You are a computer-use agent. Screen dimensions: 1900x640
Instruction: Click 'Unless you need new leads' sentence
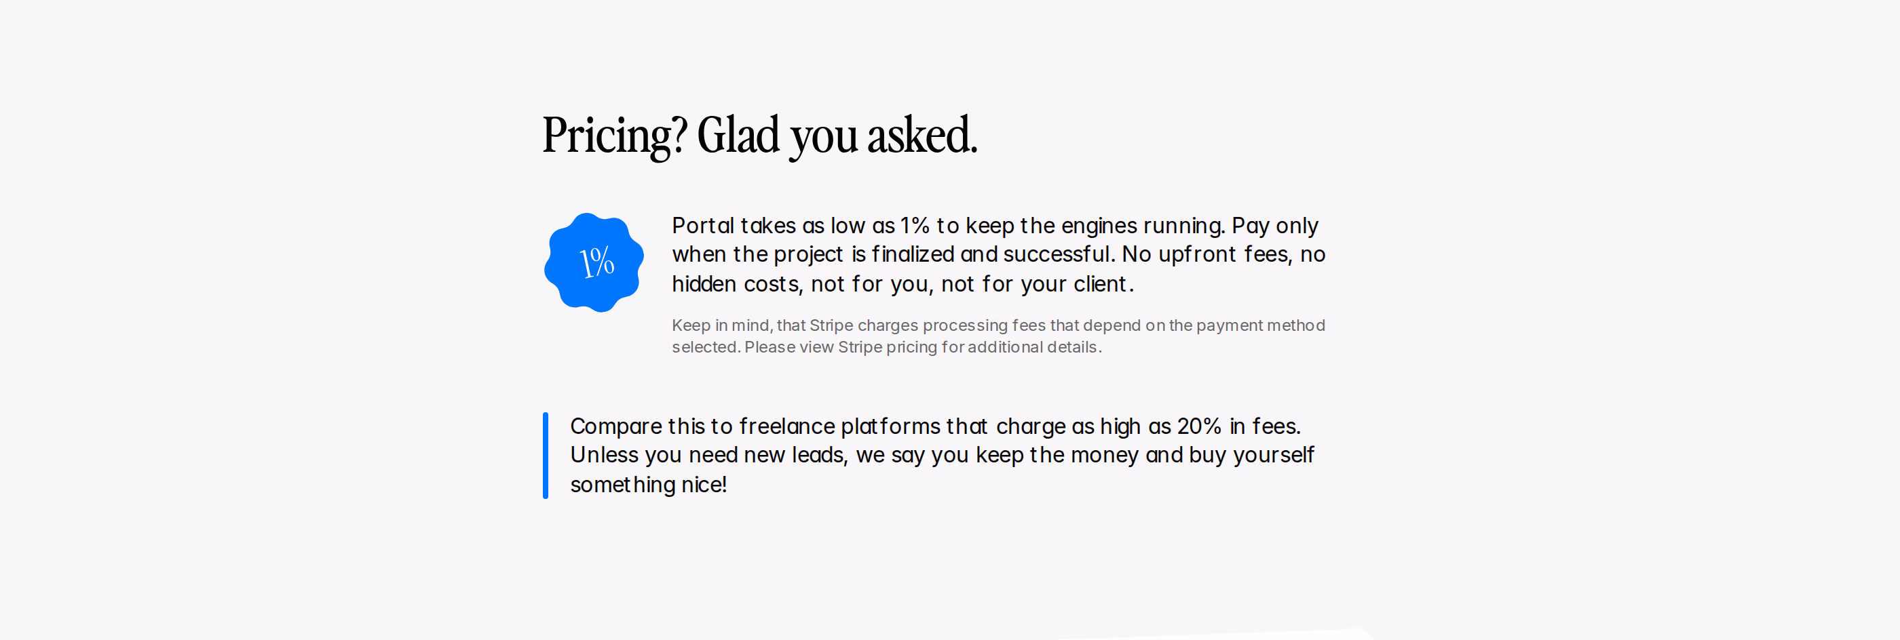[x=706, y=455]
